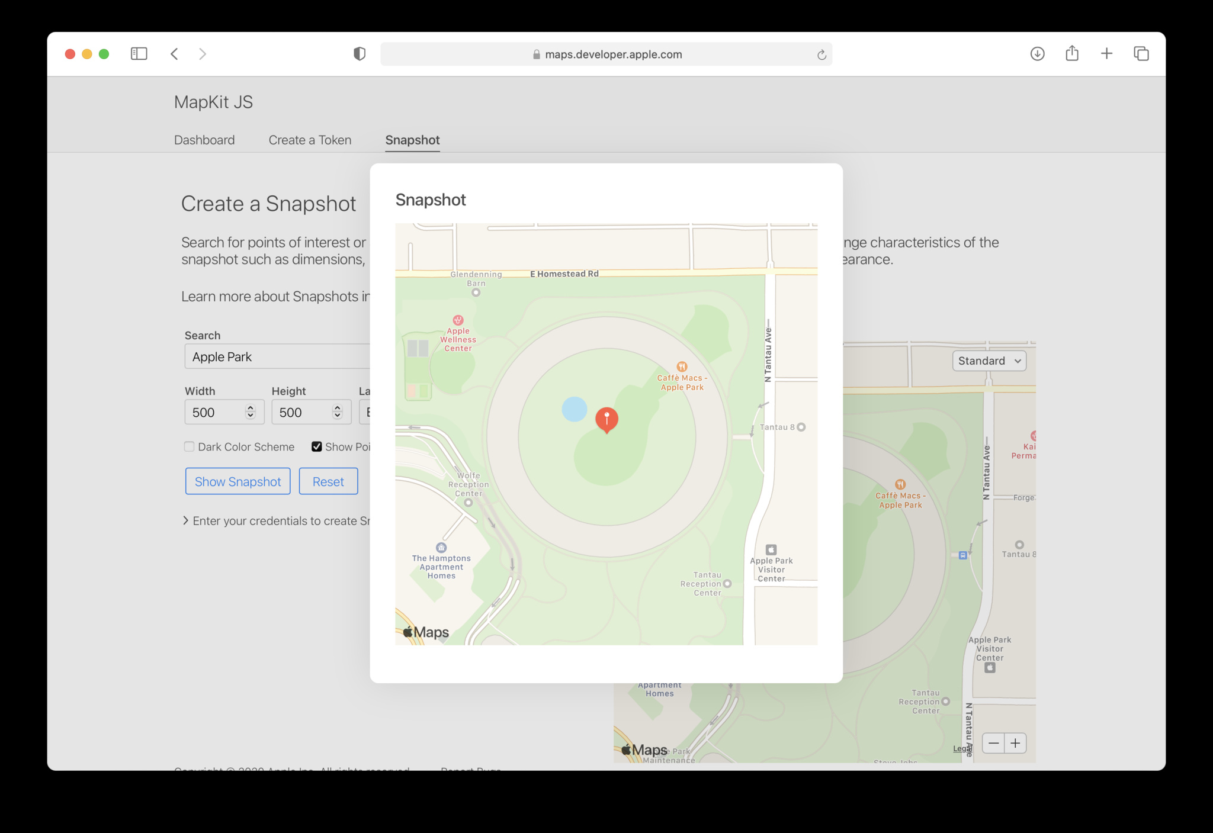Reload the page with refresh icon

tap(821, 54)
